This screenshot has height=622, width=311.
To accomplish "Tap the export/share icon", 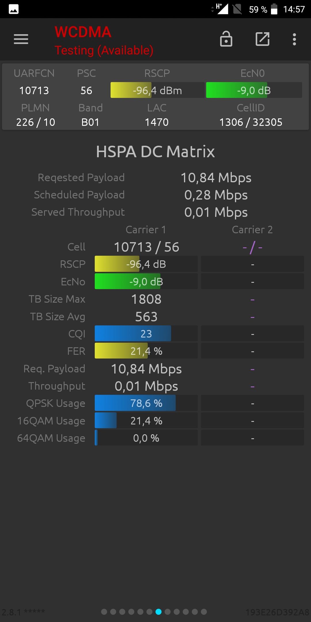I will tap(262, 39).
